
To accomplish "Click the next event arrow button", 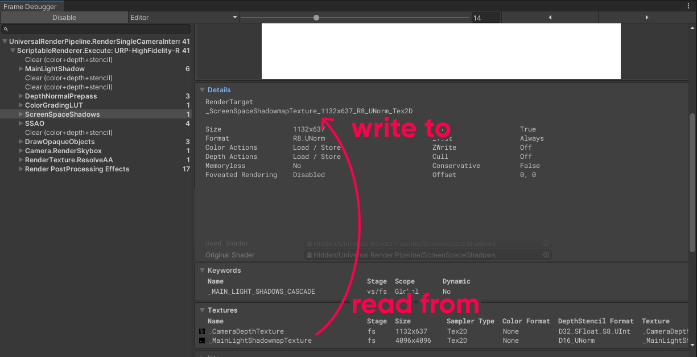I will click(646, 18).
